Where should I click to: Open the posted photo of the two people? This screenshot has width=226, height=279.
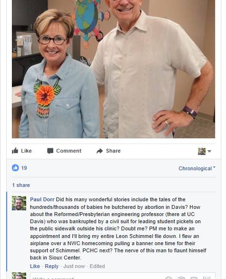[x=113, y=69]
